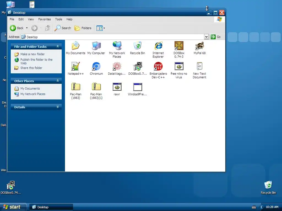Open the Search toolbar button

point(63,28)
